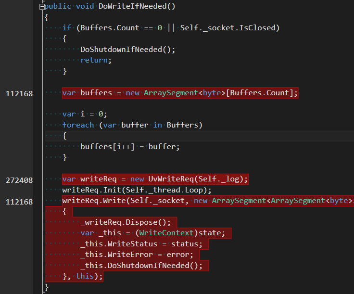Click the WriteContext cast type
Screen dimensions: 354x294
point(166,233)
